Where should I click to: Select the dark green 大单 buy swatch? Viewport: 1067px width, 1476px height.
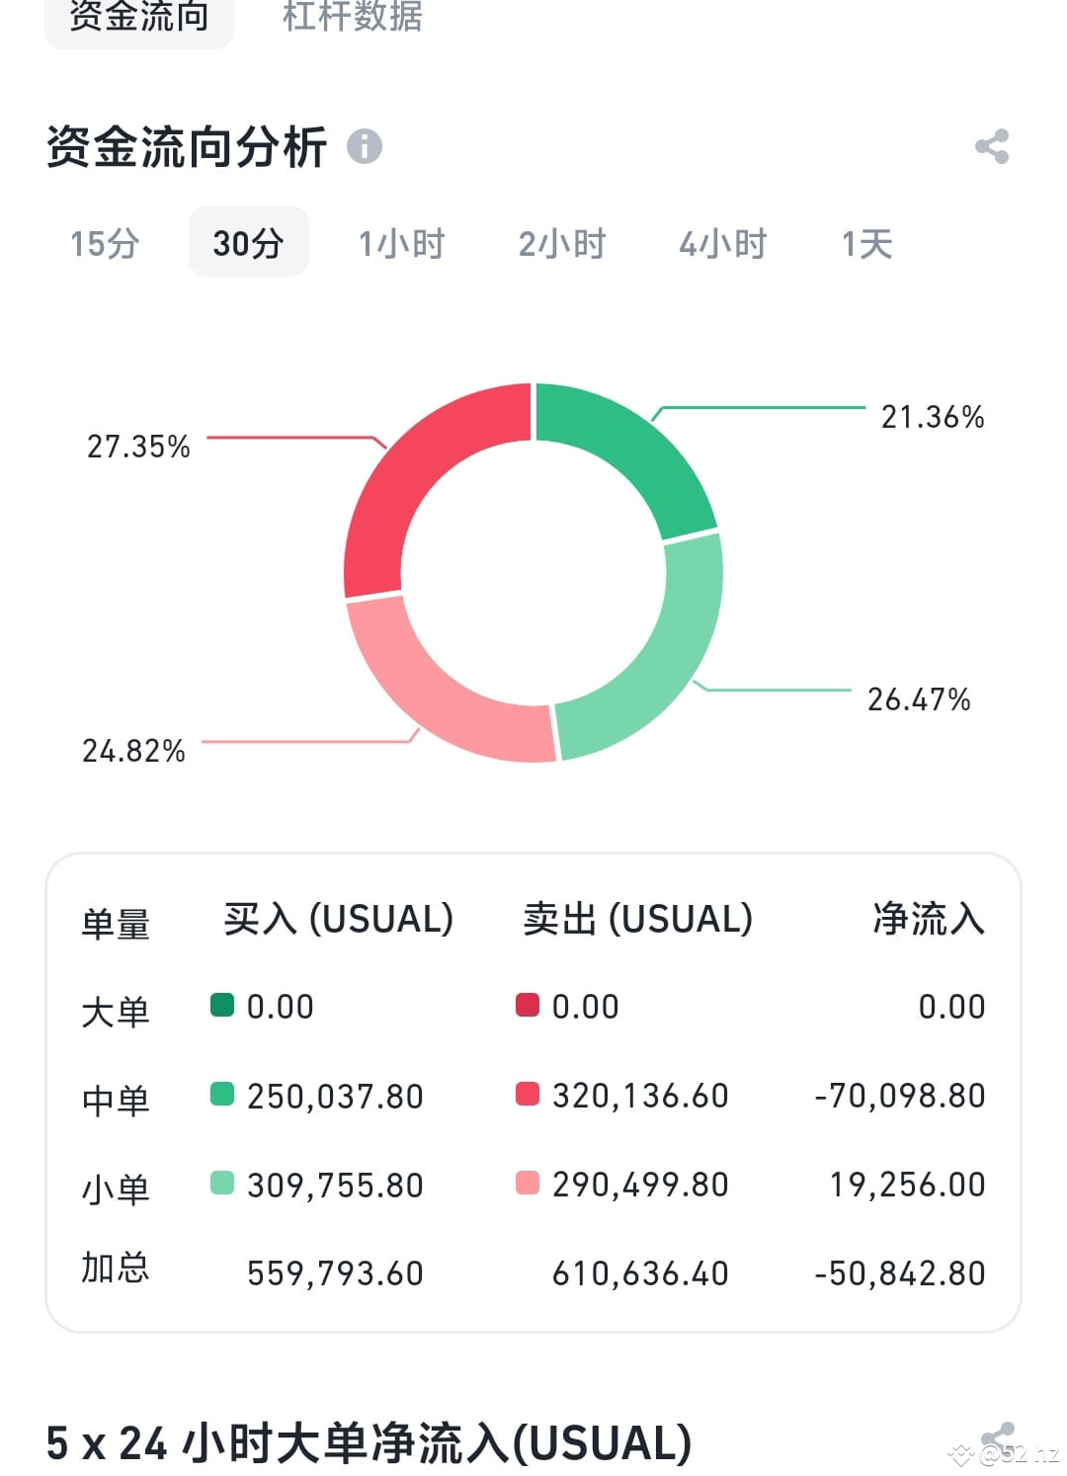pyautogui.click(x=223, y=1006)
